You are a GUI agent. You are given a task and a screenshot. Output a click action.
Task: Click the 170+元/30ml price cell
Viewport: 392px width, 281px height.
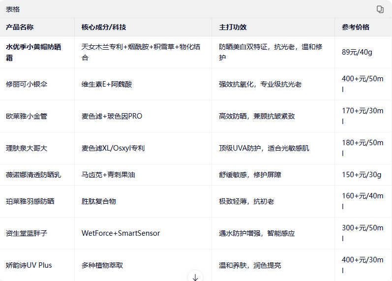pyautogui.click(x=362, y=116)
